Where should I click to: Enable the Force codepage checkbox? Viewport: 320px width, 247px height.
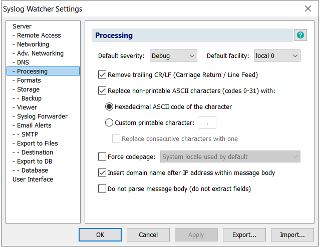[102, 156]
